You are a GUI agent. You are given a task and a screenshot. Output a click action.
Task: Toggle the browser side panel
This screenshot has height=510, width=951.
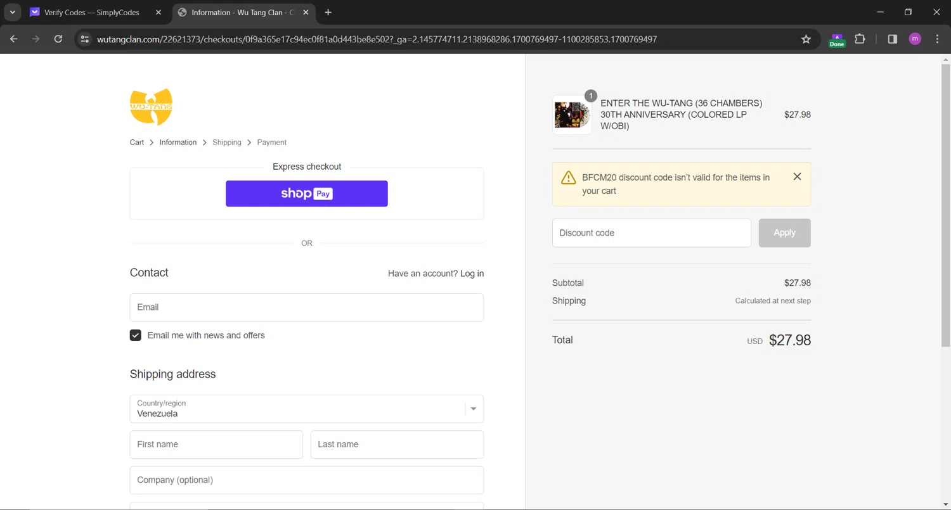(892, 39)
